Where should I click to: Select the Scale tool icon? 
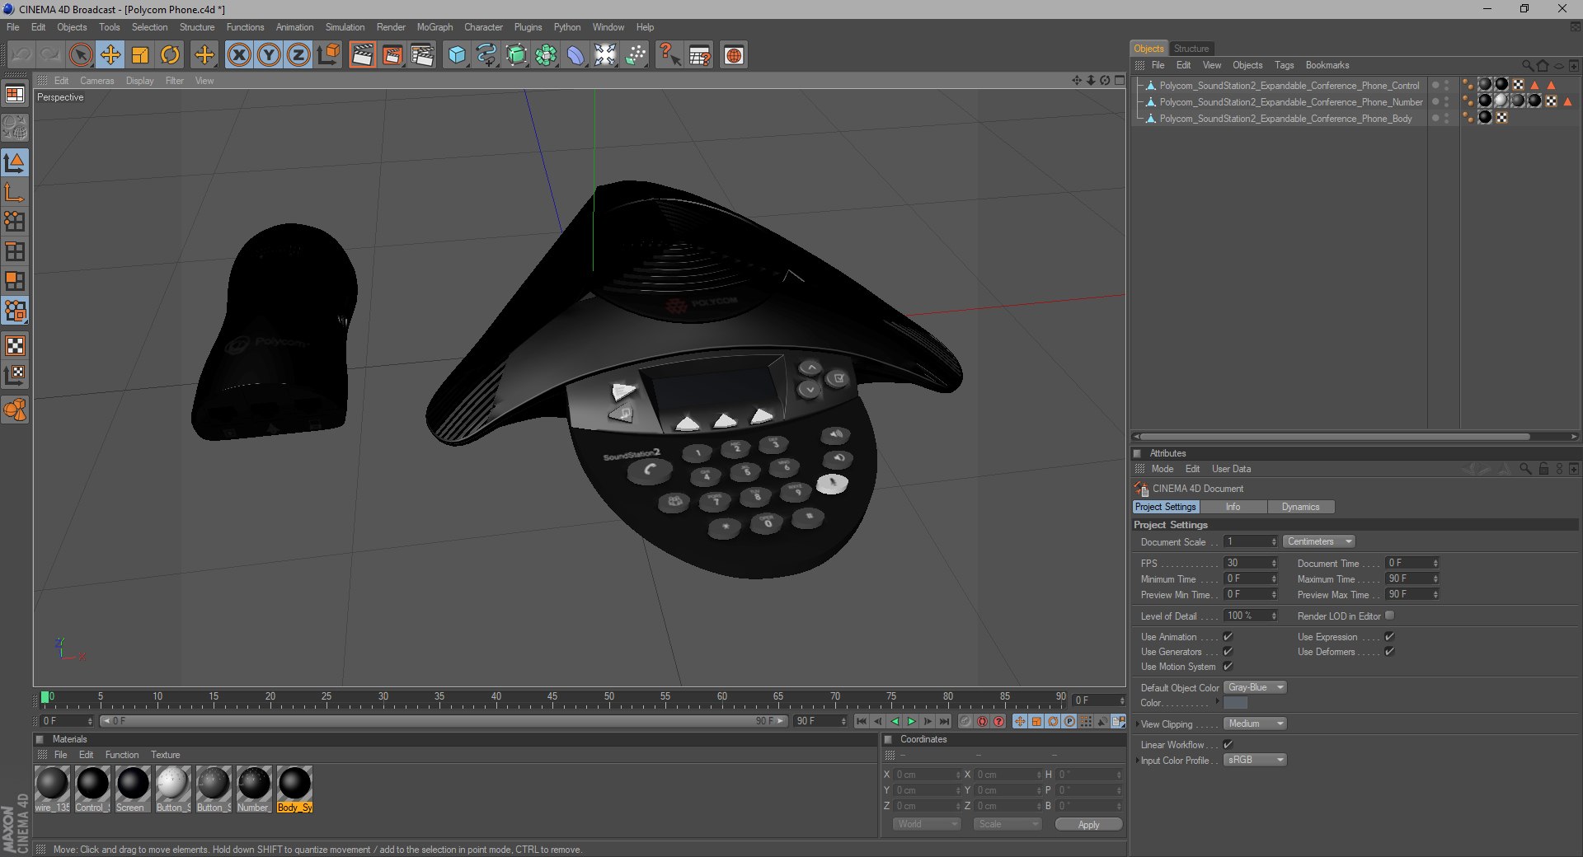pos(140,55)
